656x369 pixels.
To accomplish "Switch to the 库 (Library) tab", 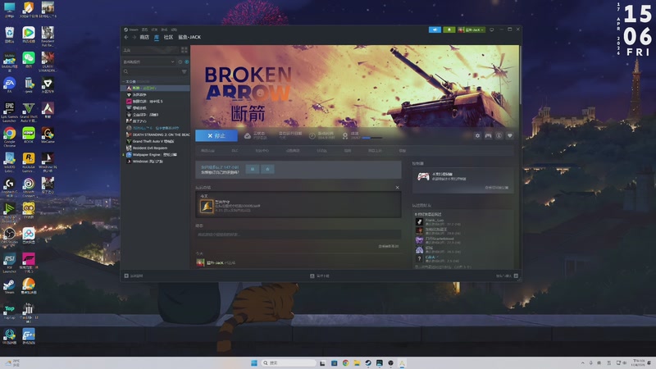I will click(157, 37).
